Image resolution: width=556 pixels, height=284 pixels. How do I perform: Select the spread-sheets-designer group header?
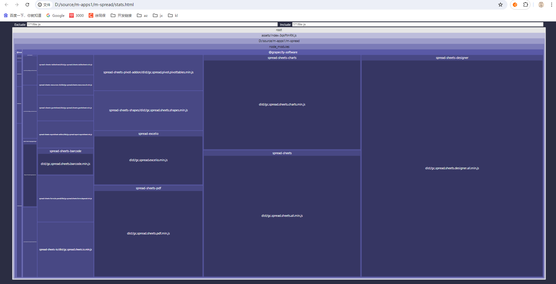coord(452,58)
